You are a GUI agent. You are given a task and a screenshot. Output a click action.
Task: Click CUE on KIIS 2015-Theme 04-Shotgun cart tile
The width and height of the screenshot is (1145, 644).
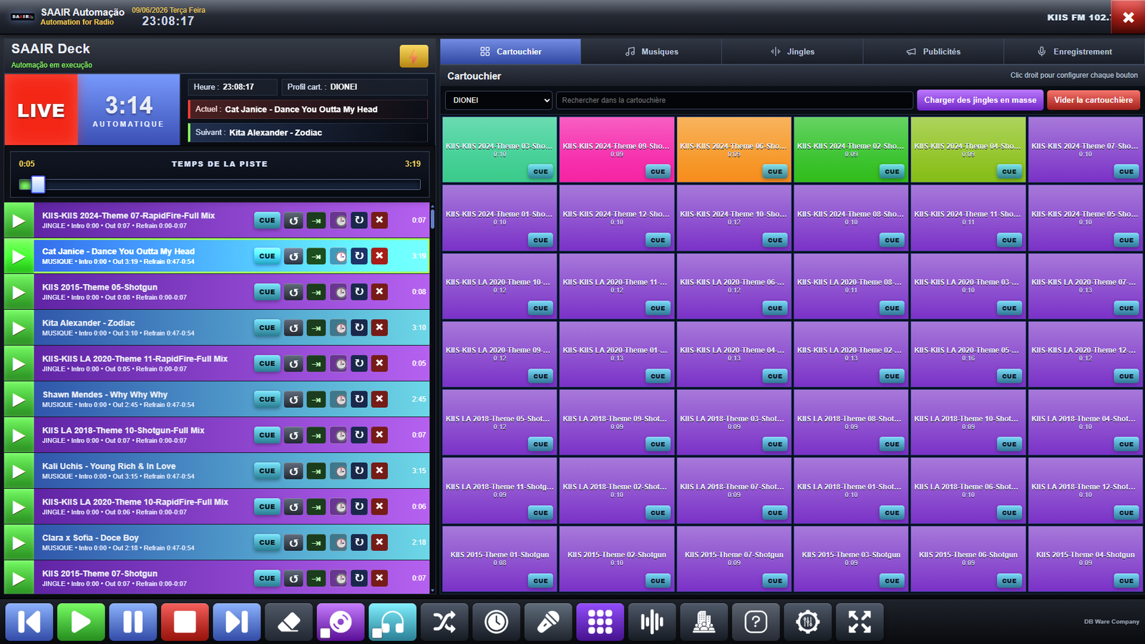pos(1126,581)
